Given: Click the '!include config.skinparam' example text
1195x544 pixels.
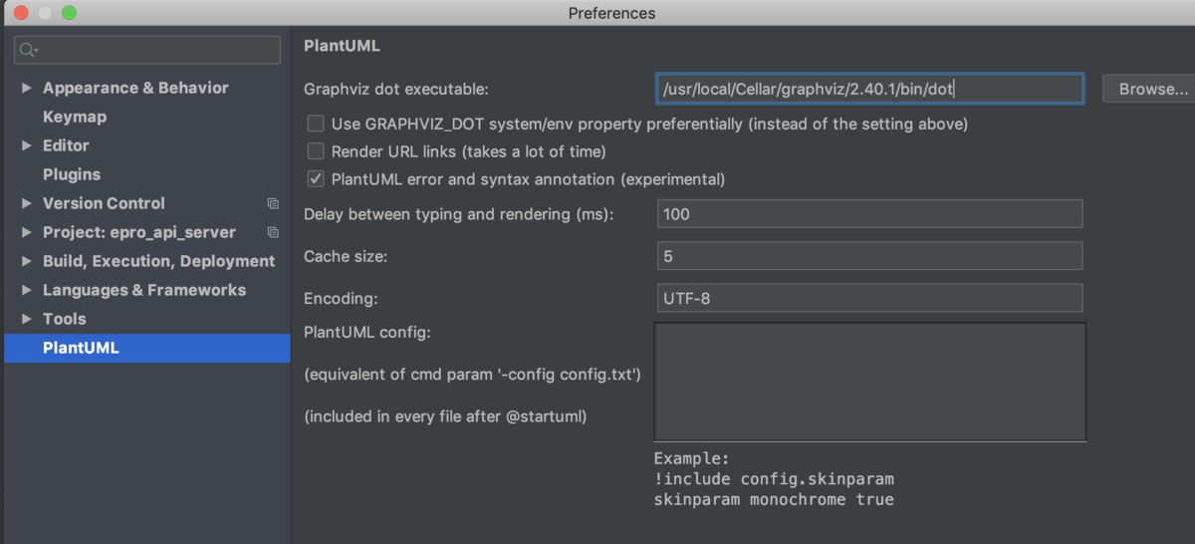Looking at the screenshot, I should point(774,479).
